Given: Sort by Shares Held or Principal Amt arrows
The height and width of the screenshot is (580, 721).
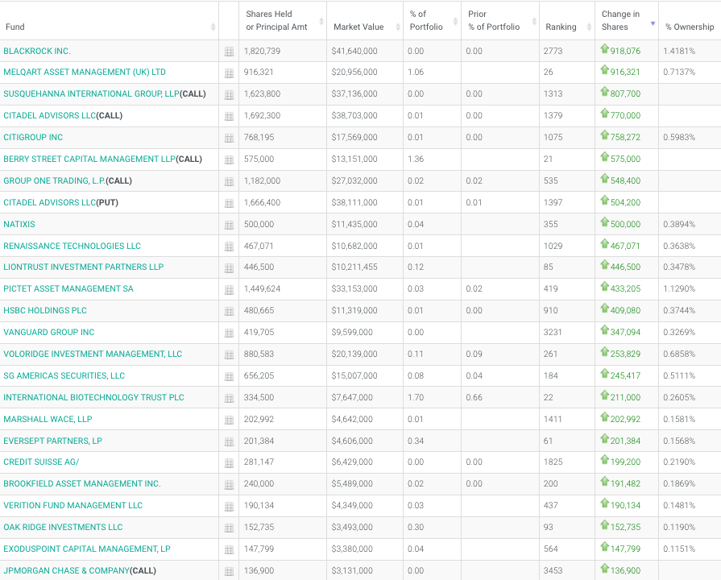Looking at the screenshot, I should pos(321,21).
